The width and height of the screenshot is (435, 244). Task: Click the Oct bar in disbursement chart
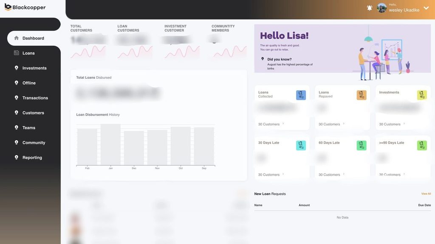[x=181, y=146]
